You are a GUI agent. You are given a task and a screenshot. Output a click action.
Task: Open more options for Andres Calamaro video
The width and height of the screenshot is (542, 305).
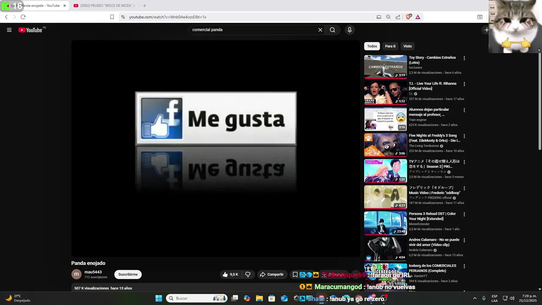click(464, 240)
